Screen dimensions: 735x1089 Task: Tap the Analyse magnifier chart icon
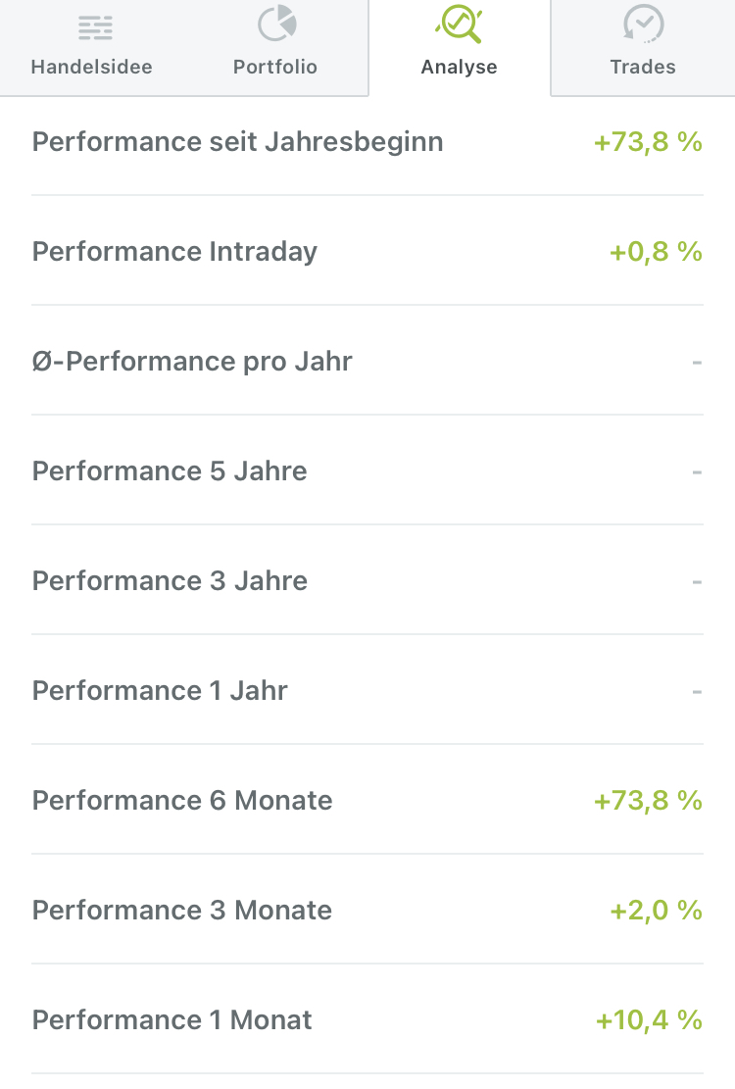point(459,25)
